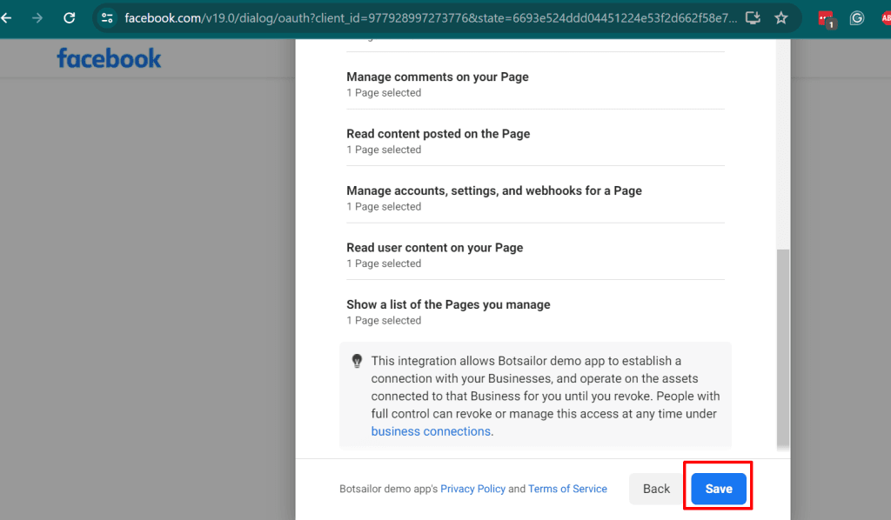This screenshot has height=520, width=891.
Task: Click the Facebook logo
Action: click(109, 58)
